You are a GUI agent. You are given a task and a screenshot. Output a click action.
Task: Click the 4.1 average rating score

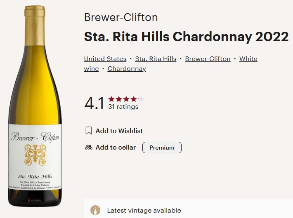pos(94,104)
